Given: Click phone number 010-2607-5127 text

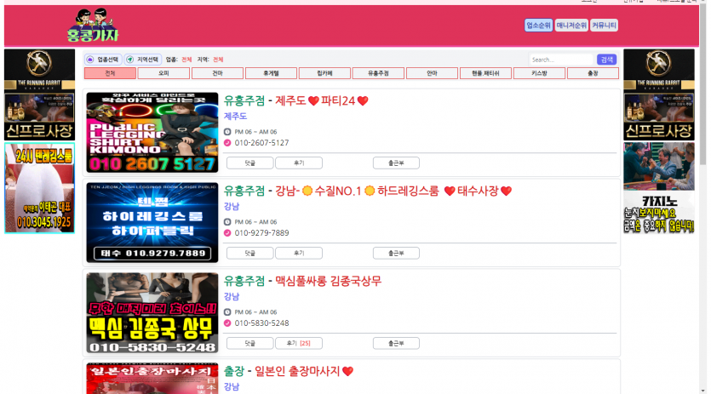Looking at the screenshot, I should click(261, 143).
